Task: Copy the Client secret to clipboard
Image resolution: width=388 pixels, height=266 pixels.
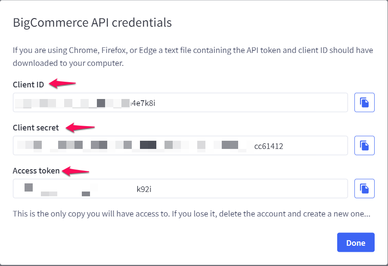Action: [x=364, y=145]
